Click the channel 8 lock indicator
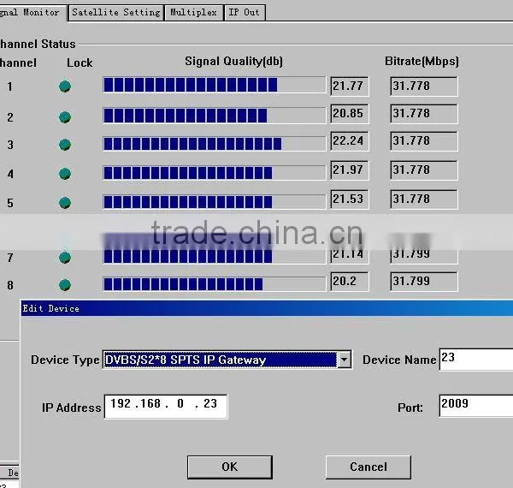Image resolution: width=513 pixels, height=488 pixels. click(65, 284)
